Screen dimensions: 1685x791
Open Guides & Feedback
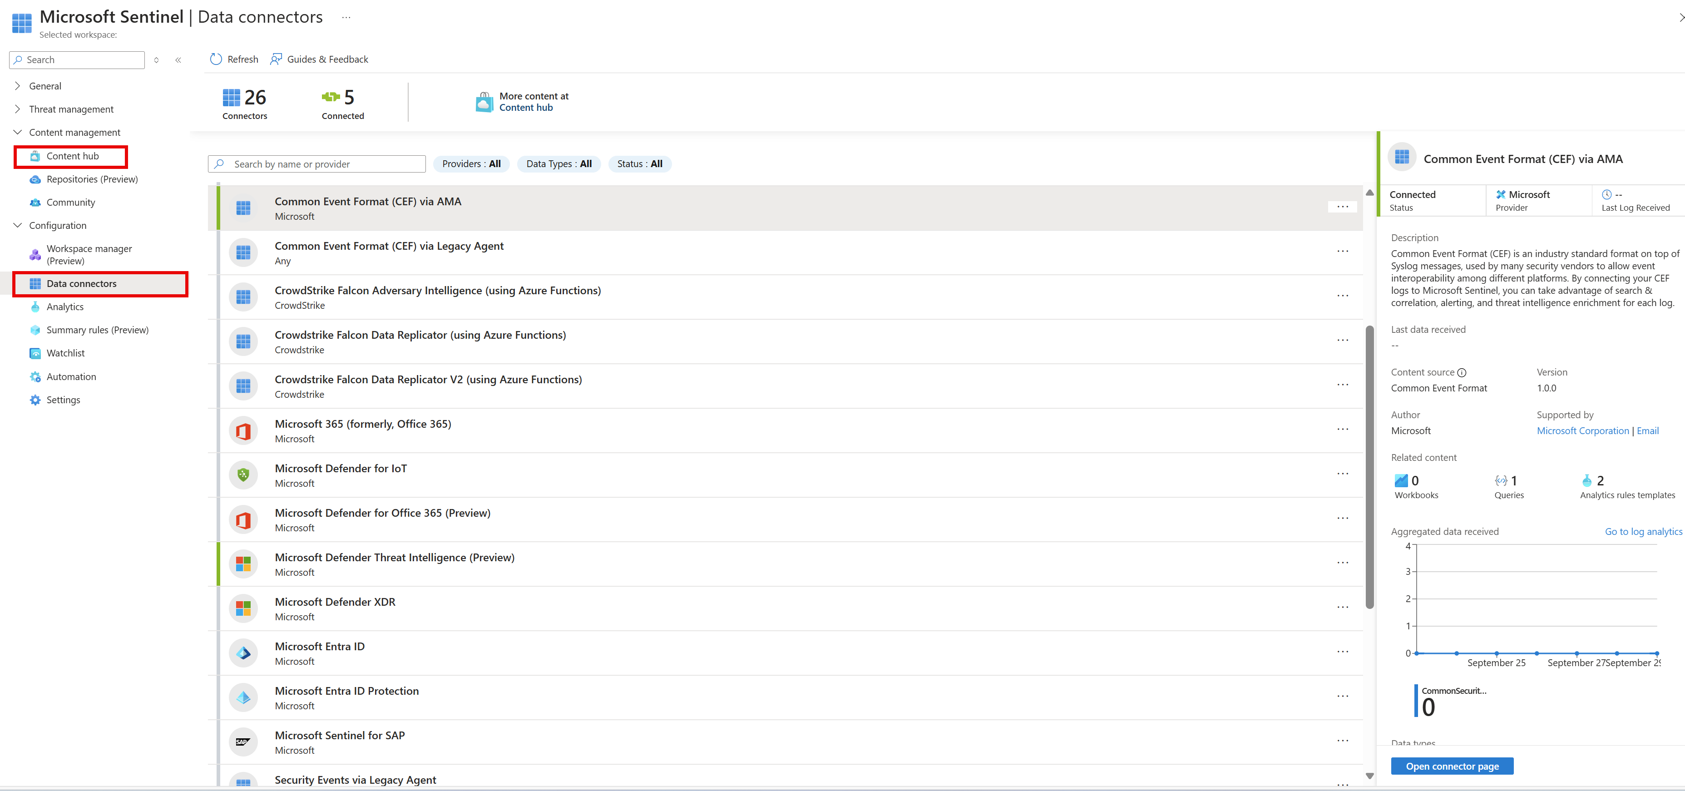point(319,59)
